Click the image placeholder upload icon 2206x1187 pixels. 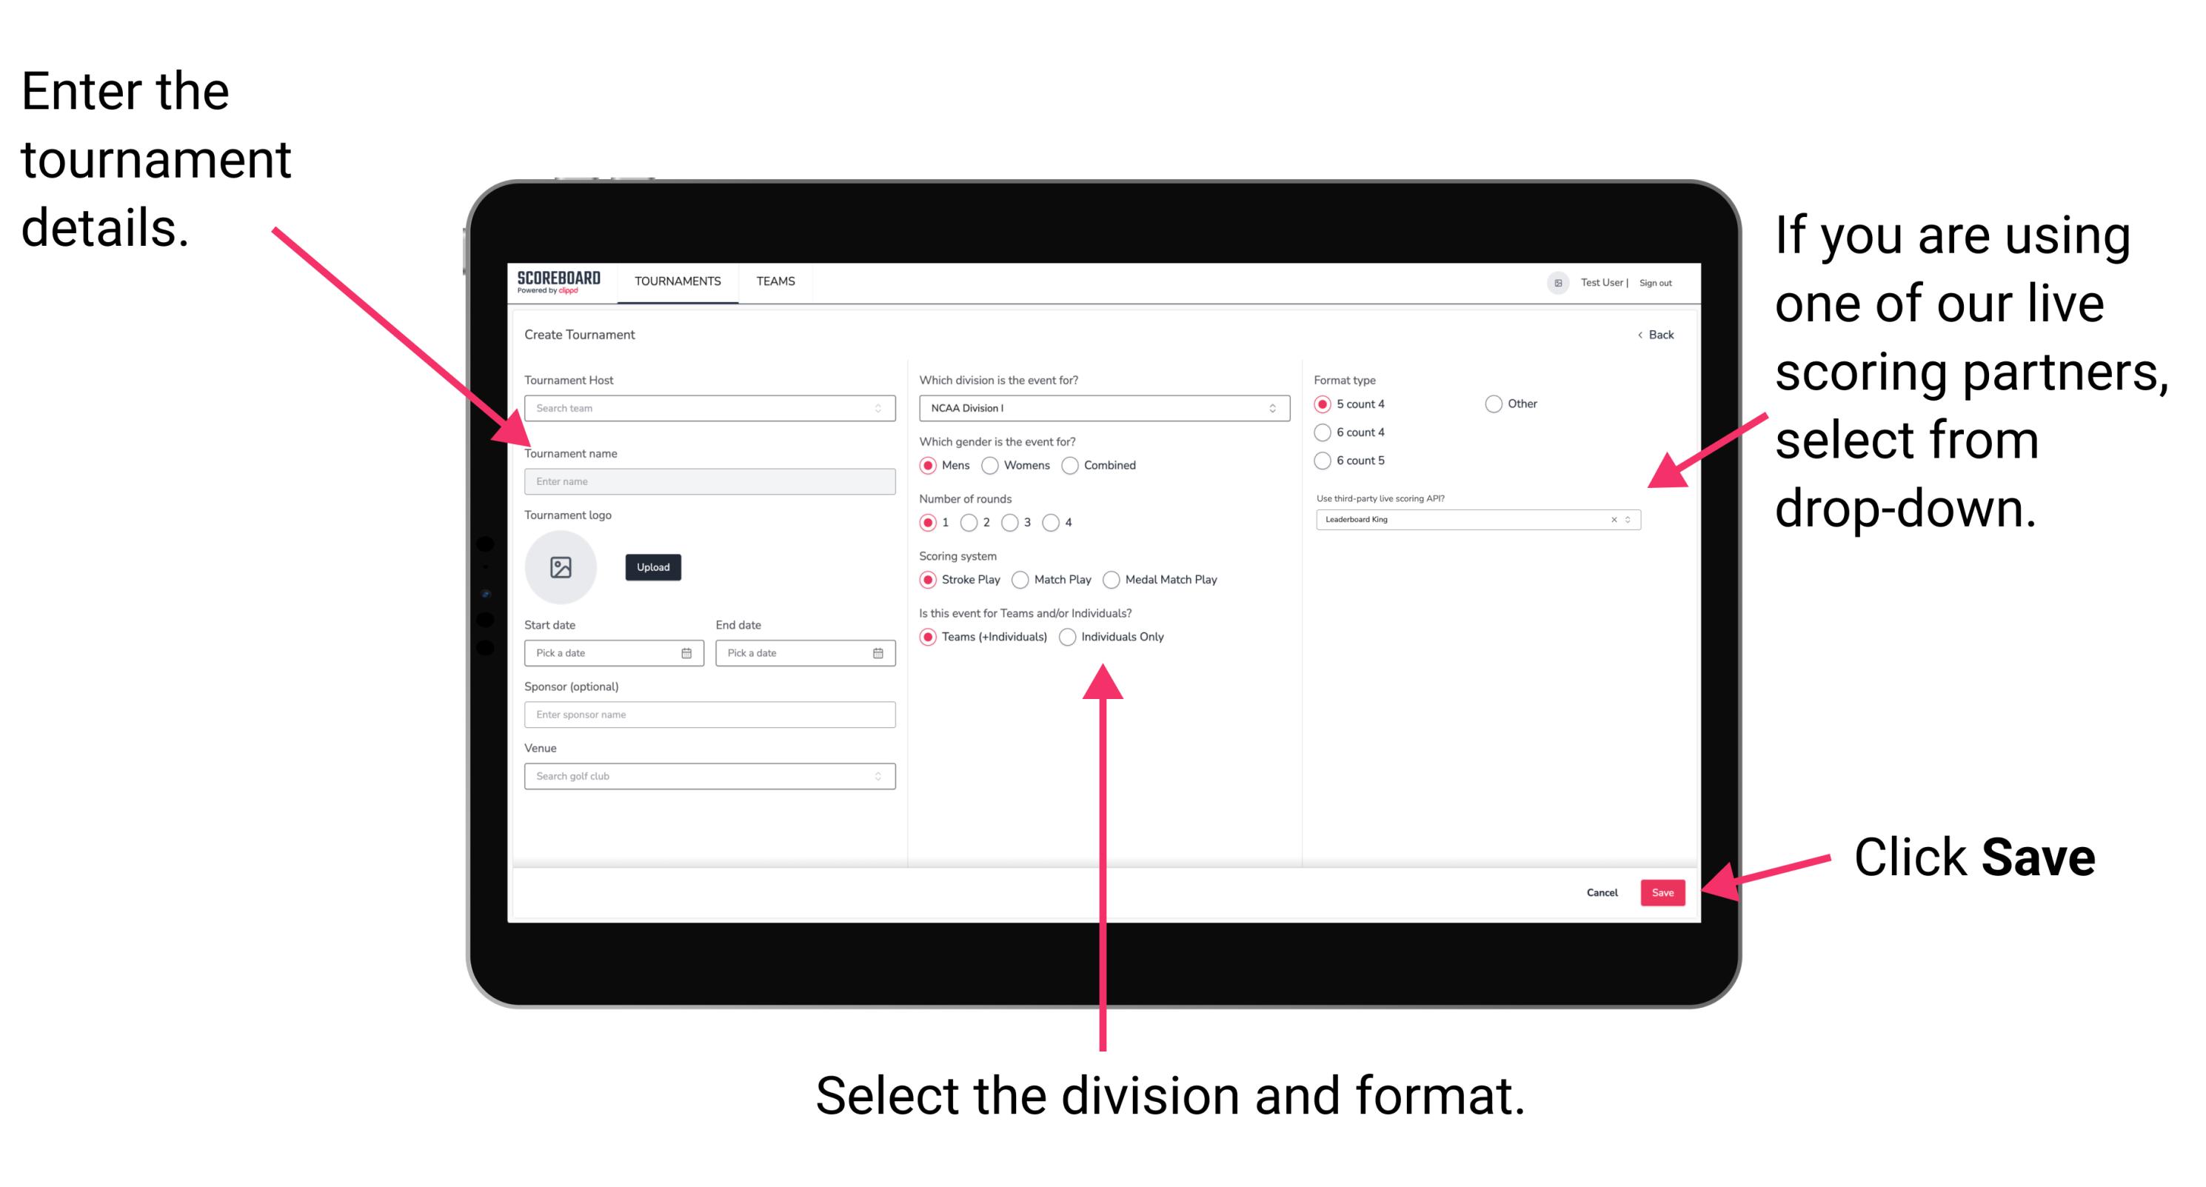(x=560, y=567)
